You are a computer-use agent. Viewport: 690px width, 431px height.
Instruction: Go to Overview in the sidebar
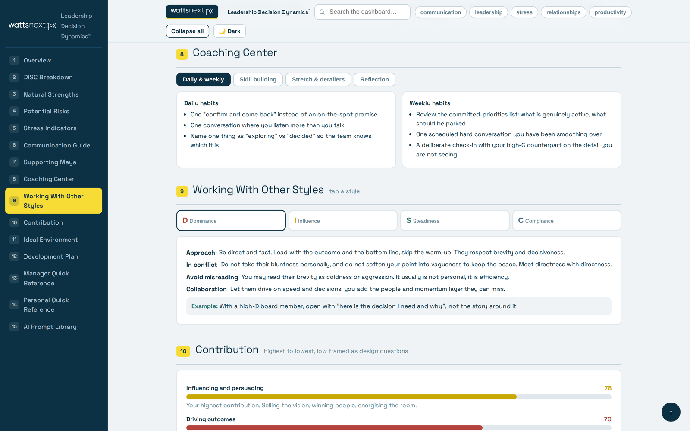(53, 60)
